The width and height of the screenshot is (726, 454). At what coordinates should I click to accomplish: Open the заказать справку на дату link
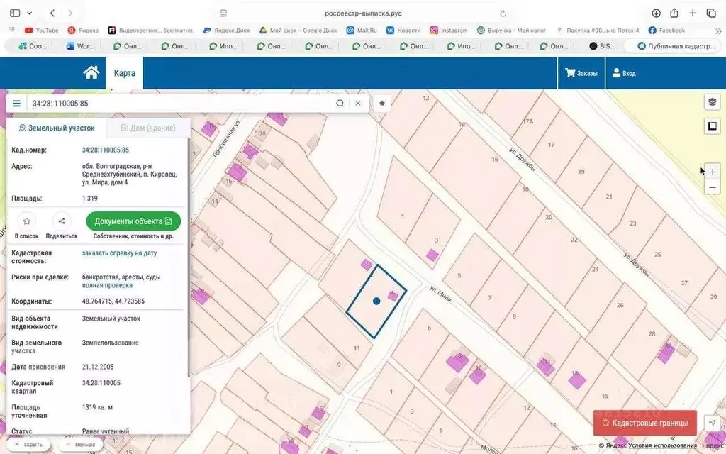tap(119, 253)
